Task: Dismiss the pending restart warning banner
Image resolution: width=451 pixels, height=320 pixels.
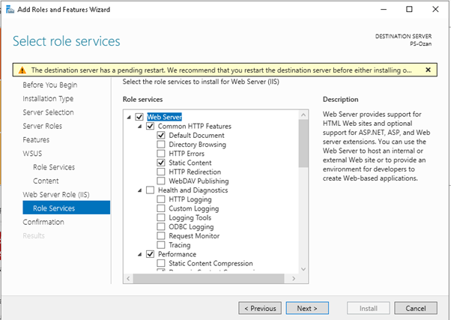Action: tap(428, 70)
